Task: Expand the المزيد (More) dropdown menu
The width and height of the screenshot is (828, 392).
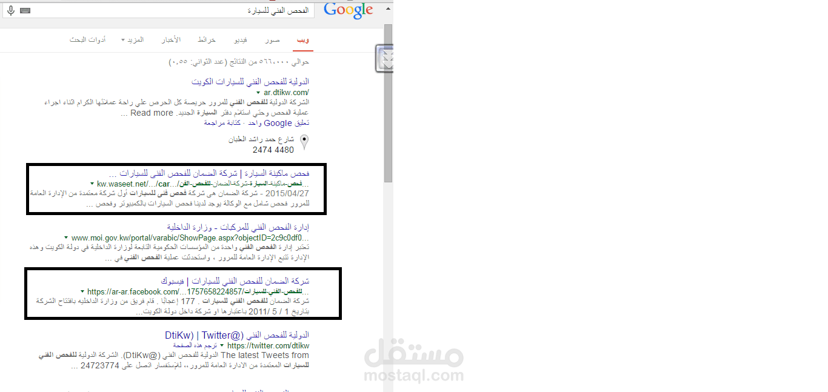Action: point(132,40)
